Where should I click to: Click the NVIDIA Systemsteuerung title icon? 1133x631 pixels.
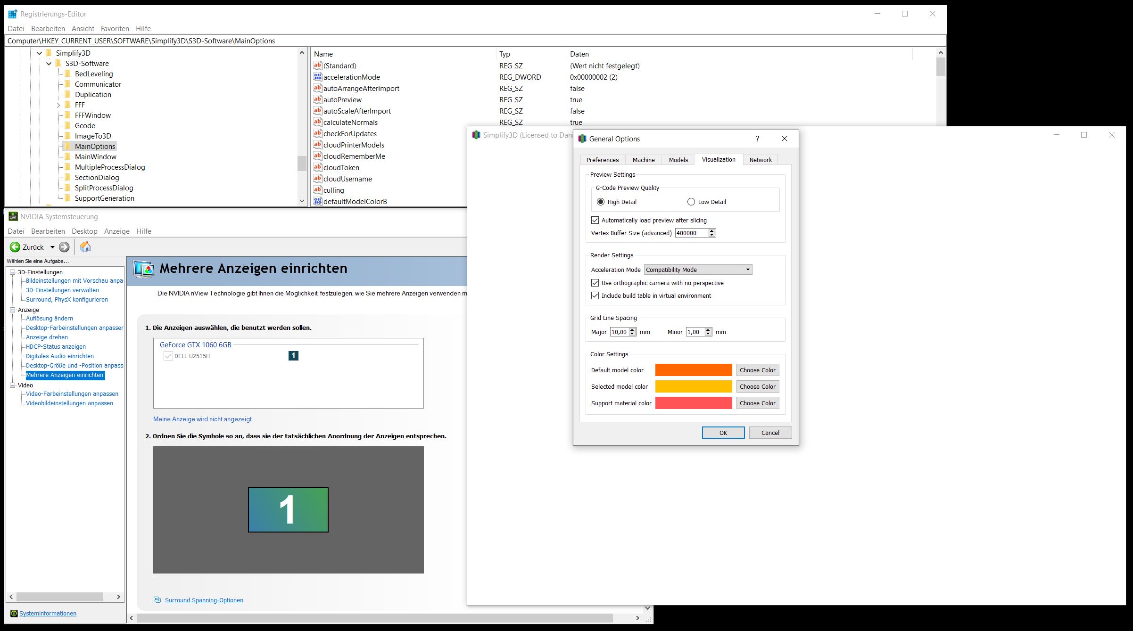(x=13, y=216)
